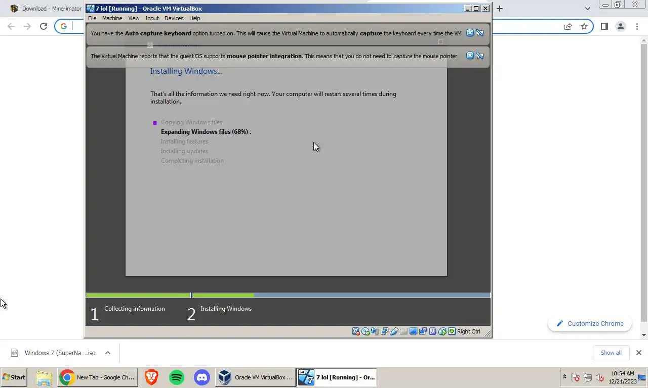Image resolution: width=648 pixels, height=388 pixels.
Task: Open the File menu in VirtualBox
Action: pyautogui.click(x=92, y=18)
